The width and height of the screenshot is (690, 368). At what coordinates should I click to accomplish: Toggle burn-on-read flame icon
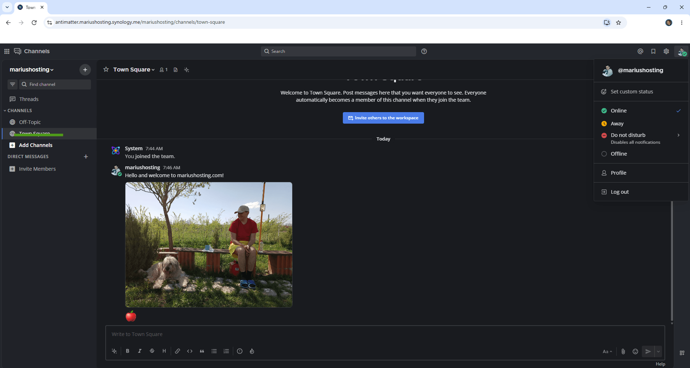pos(252,351)
